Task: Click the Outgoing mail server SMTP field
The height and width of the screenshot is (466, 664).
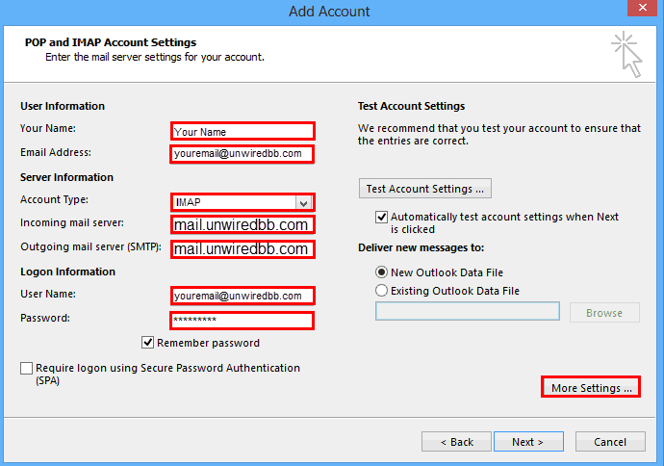Action: pos(243,249)
